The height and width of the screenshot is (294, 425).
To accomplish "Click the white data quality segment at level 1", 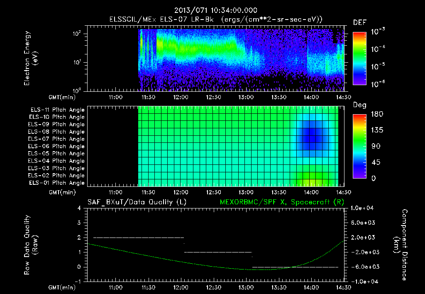I will (218, 252).
